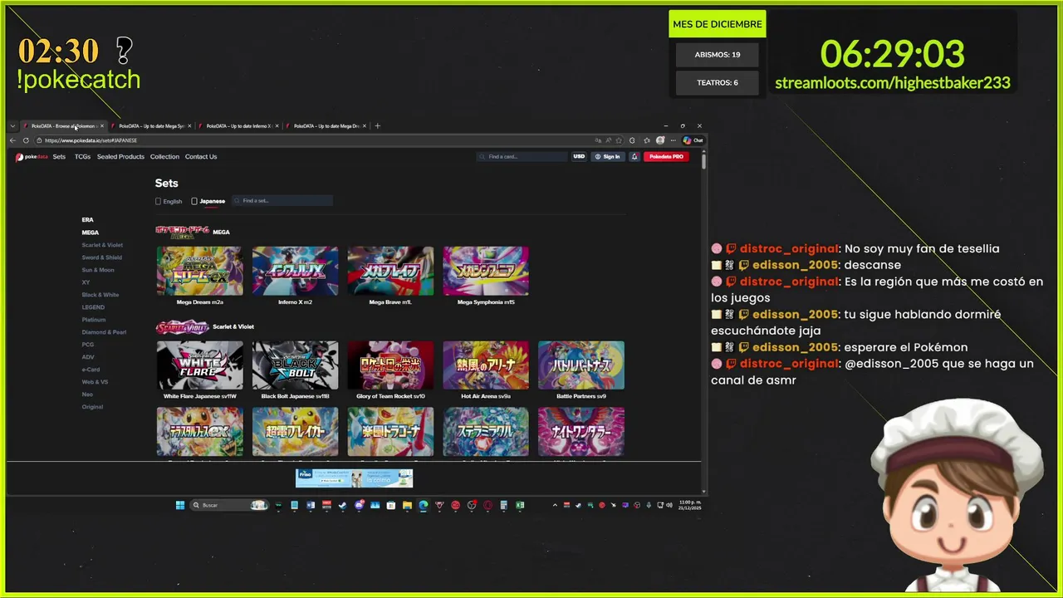Open Discord from the taskbar
The image size is (1063, 598).
[x=360, y=505]
